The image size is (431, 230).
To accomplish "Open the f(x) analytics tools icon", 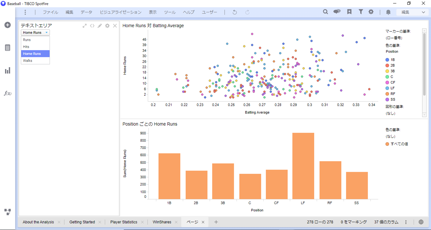I will pyautogui.click(x=8, y=93).
